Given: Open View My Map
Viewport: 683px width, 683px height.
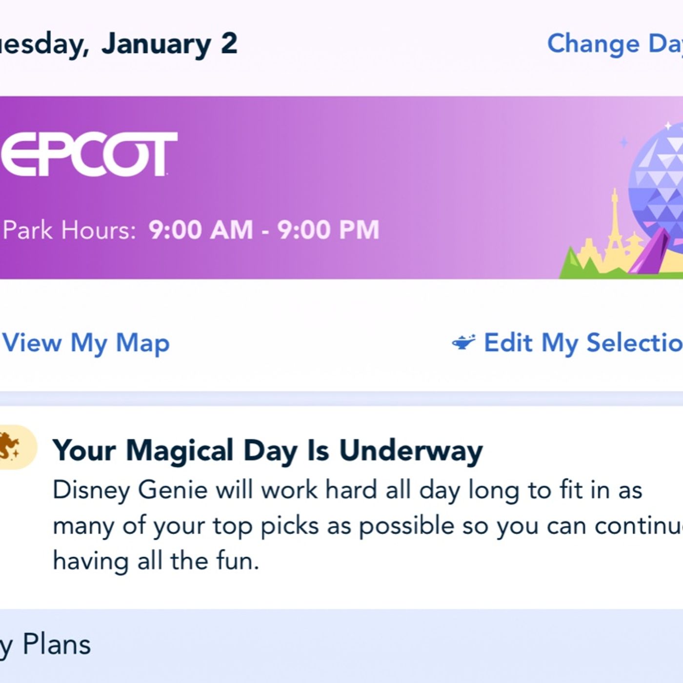Looking at the screenshot, I should coord(86,342).
